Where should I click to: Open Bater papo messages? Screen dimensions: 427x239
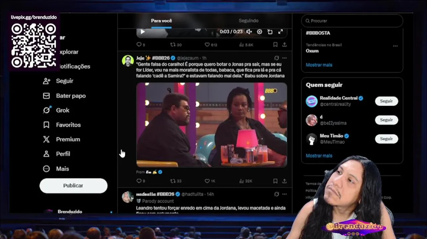pos(64,96)
